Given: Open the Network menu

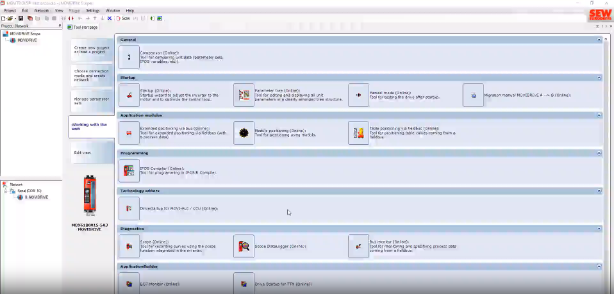Looking at the screenshot, I should 42,11.
